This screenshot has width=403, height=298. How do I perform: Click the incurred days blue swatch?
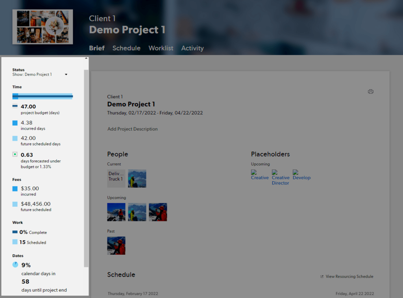tap(15, 123)
